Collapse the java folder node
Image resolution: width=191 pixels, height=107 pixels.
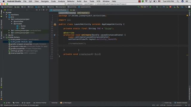[7, 17]
